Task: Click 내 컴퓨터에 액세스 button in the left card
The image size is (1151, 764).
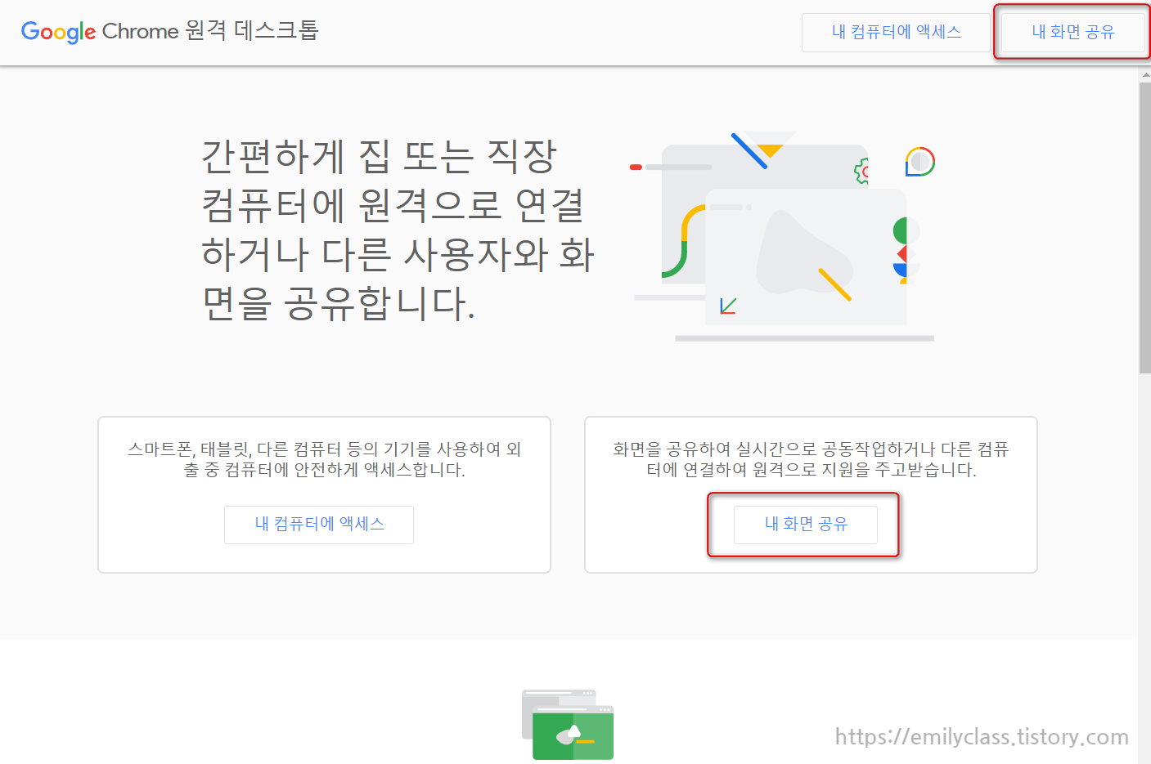Action: (x=319, y=525)
